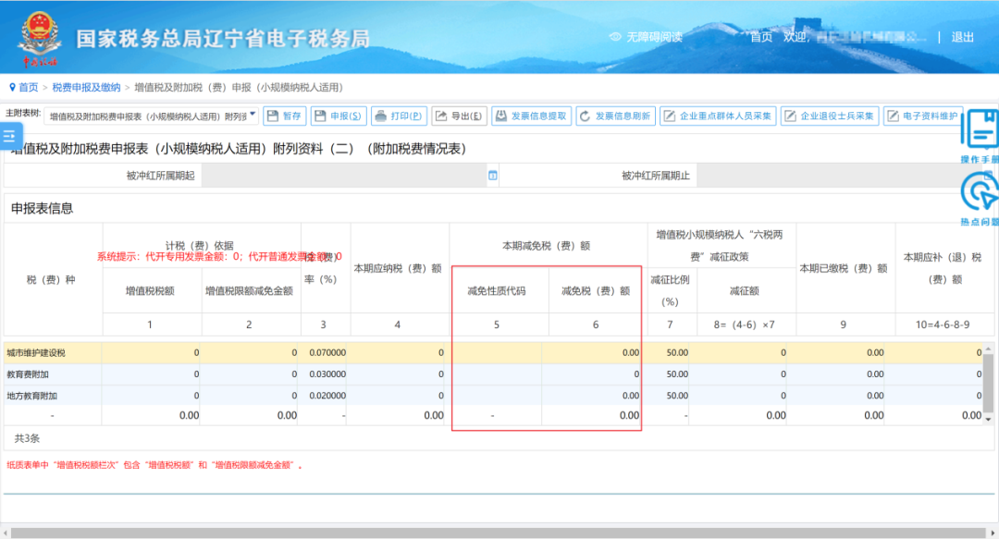Click the 减免性质代码 column header
Viewport: 999px width, 539px height.
497,291
